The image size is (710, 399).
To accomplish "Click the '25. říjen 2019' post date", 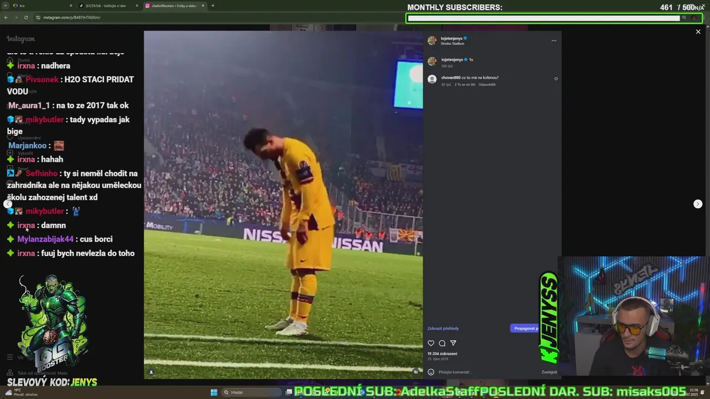I will pyautogui.click(x=438, y=359).
